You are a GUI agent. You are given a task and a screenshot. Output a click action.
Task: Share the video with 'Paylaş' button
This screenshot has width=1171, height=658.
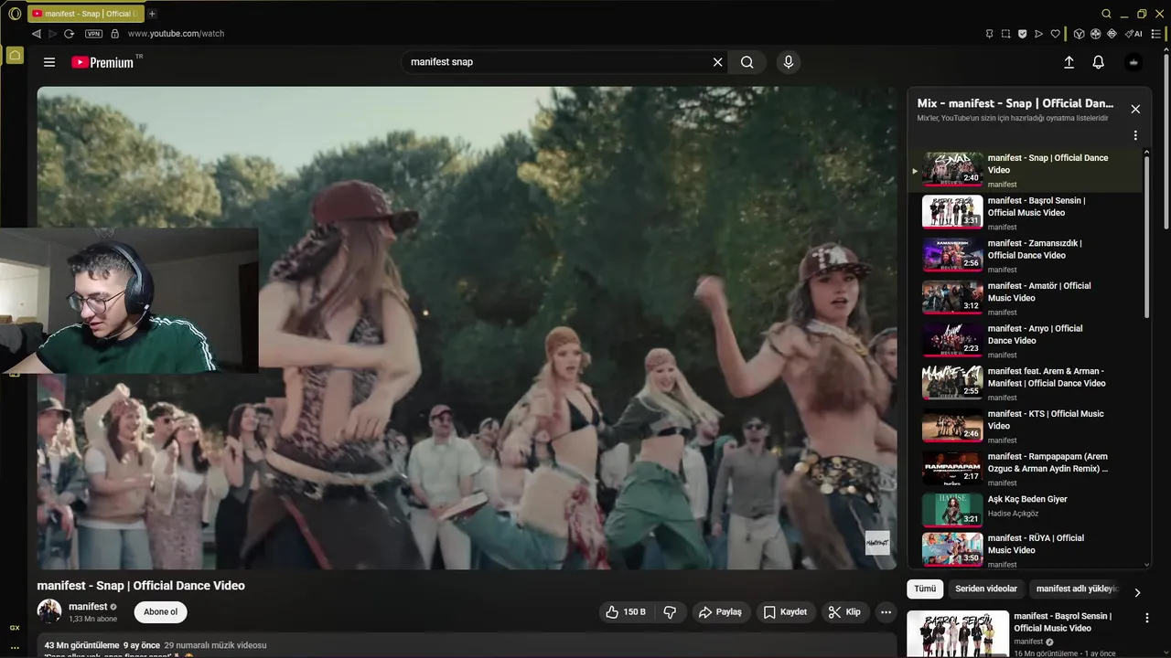click(x=721, y=612)
